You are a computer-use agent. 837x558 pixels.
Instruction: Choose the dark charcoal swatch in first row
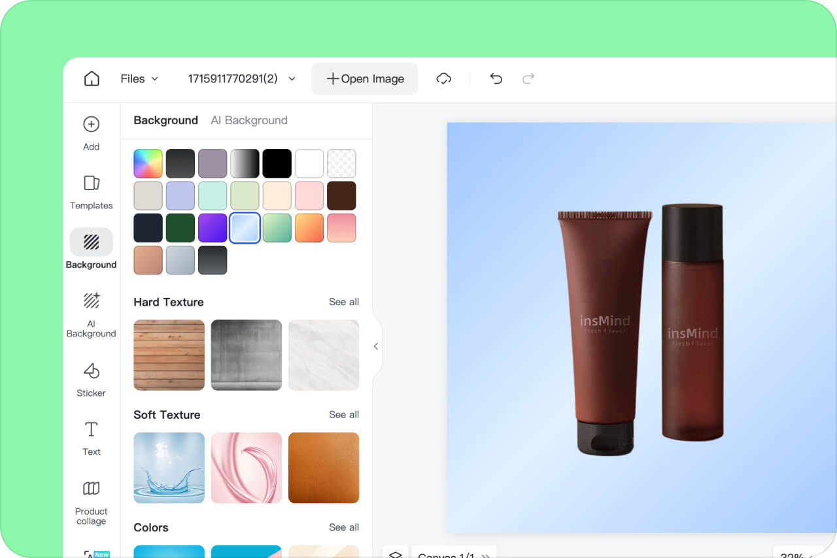[x=180, y=163]
